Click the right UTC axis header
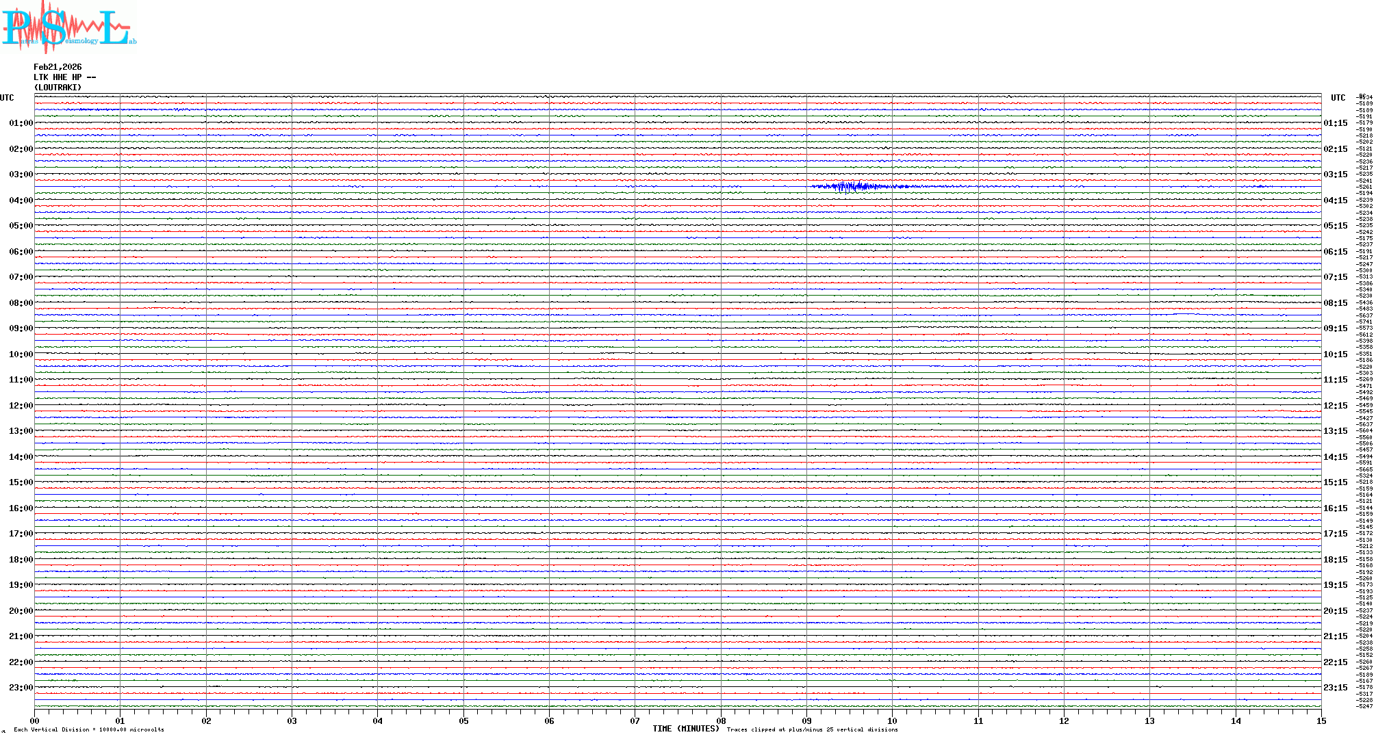 pyautogui.click(x=1338, y=98)
